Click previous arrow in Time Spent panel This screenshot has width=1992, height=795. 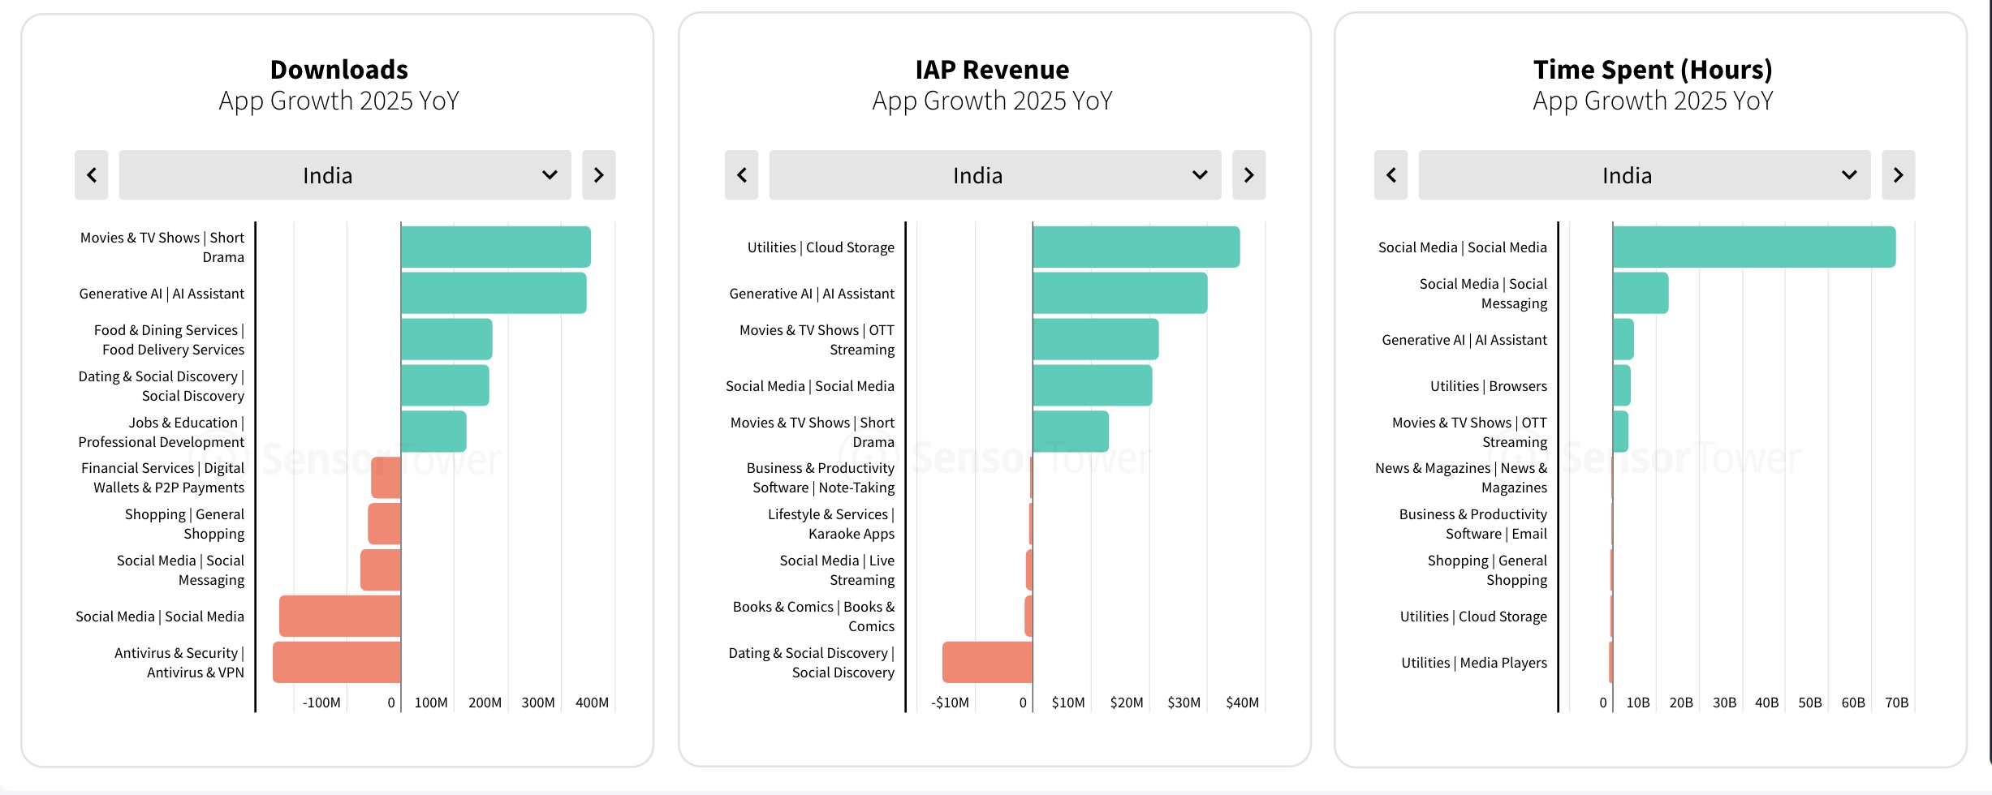(1391, 175)
